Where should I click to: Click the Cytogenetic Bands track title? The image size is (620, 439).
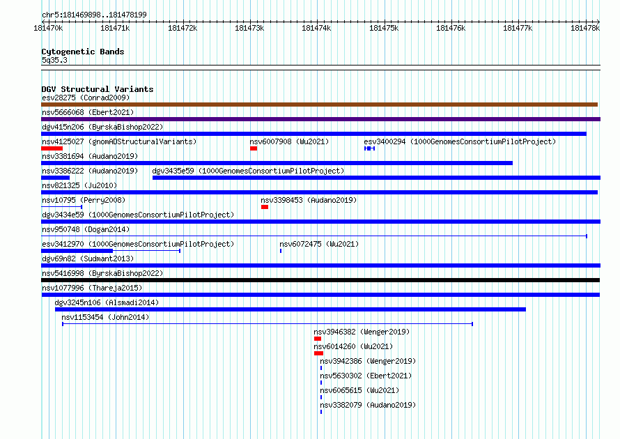pyautogui.click(x=83, y=52)
